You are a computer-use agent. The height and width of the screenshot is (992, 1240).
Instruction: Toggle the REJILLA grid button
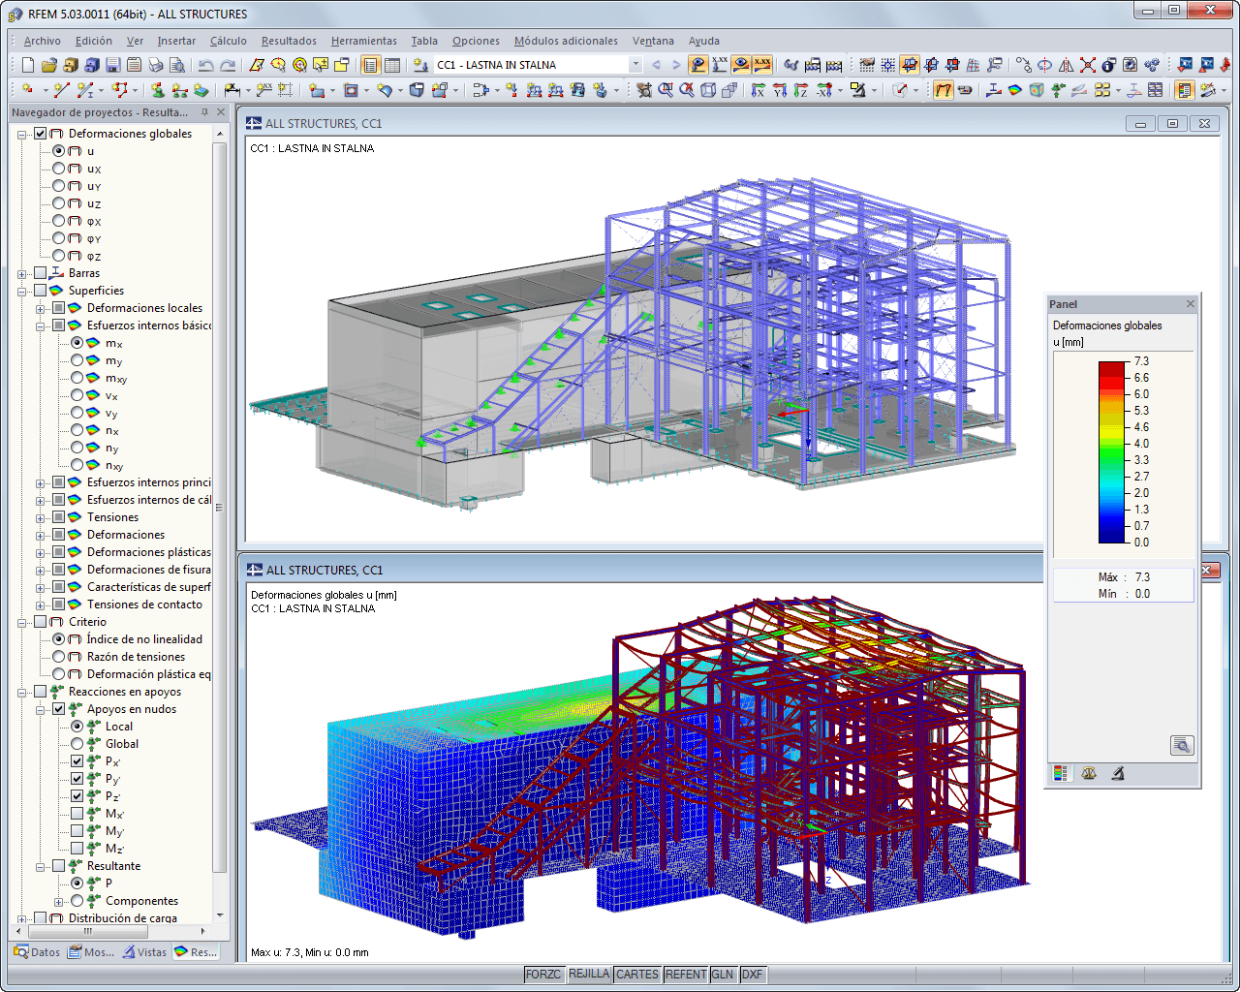coord(589,975)
